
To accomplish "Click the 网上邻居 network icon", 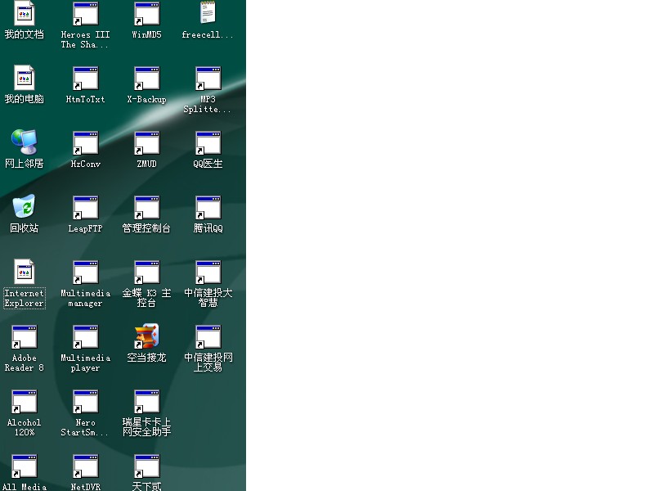I will click(24, 142).
